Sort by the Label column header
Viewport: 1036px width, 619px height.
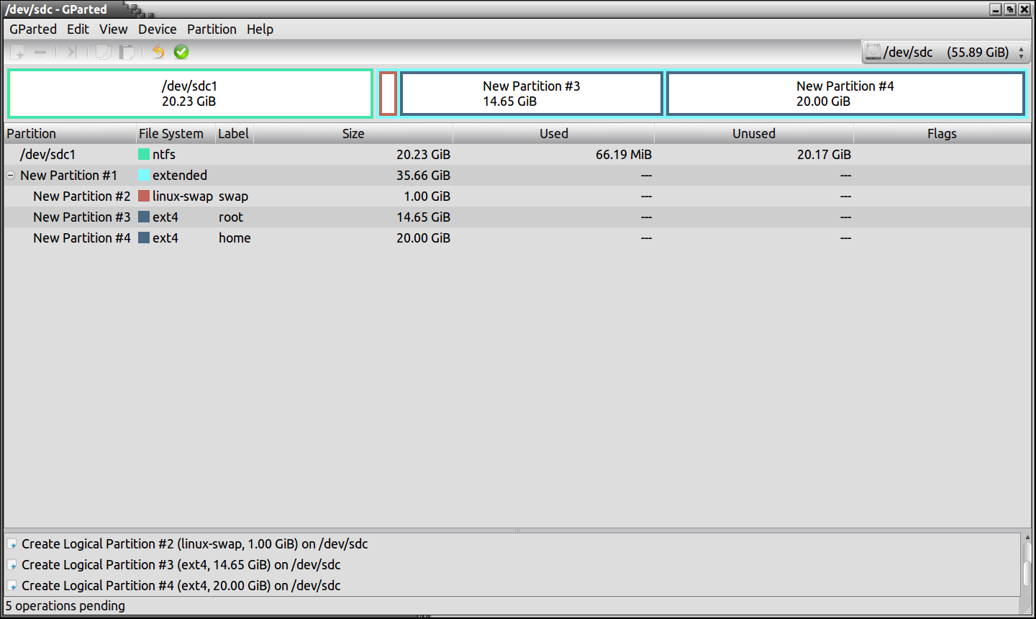point(235,134)
